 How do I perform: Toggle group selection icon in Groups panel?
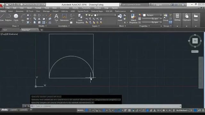click(170, 22)
